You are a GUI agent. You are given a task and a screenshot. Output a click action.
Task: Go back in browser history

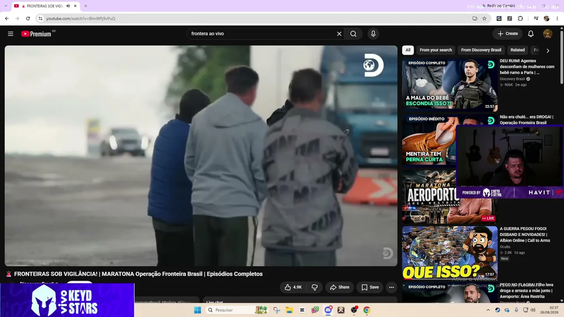click(x=7, y=18)
